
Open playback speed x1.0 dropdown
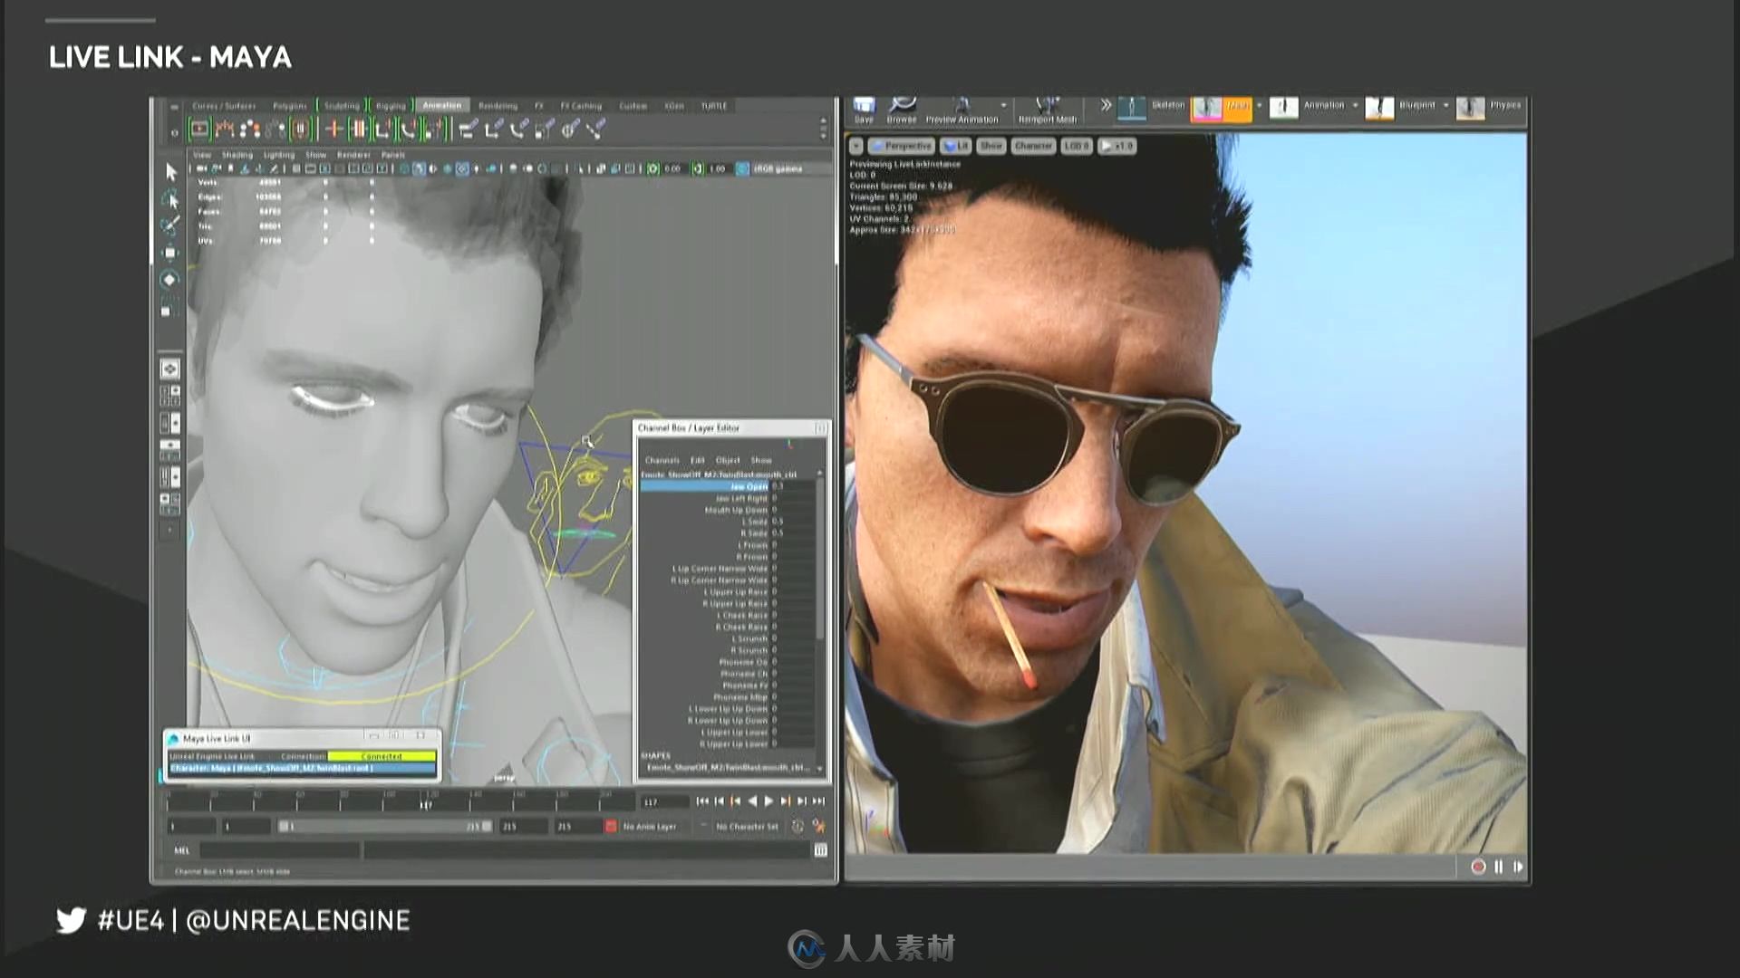tap(1117, 146)
